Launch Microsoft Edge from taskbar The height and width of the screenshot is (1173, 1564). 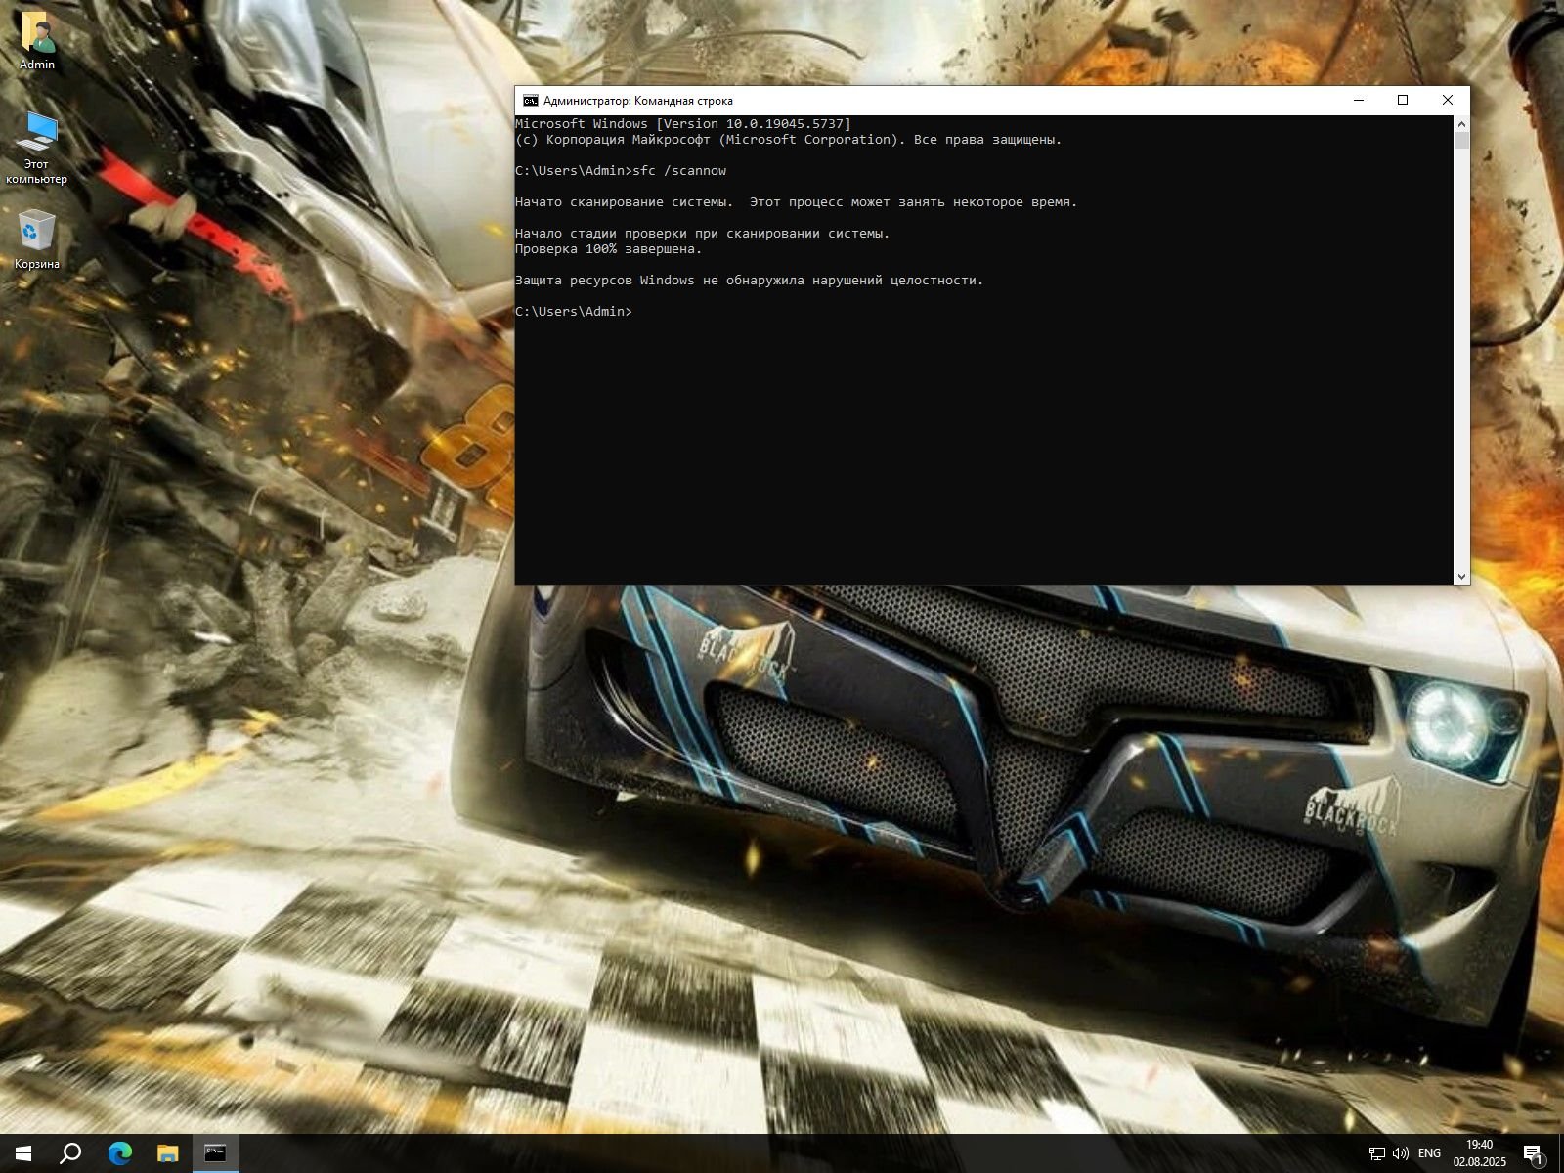pos(119,1153)
